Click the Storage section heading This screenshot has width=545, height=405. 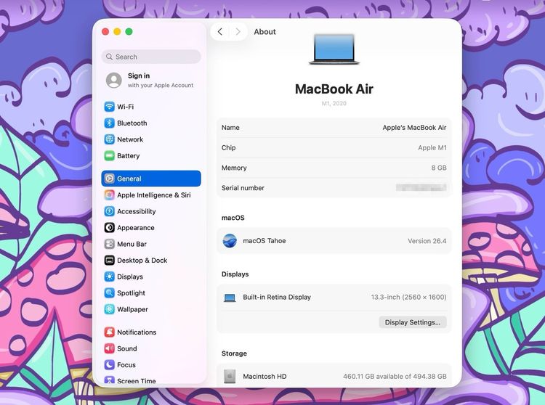[234, 353]
